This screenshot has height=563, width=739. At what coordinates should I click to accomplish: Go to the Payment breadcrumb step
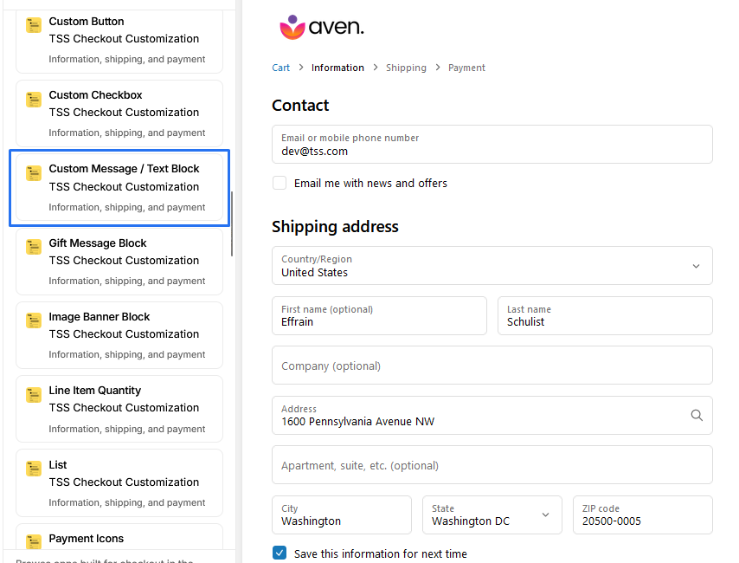pos(466,68)
